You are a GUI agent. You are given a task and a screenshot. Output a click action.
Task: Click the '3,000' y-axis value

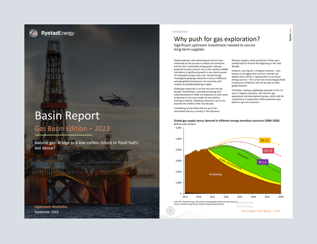178,161
